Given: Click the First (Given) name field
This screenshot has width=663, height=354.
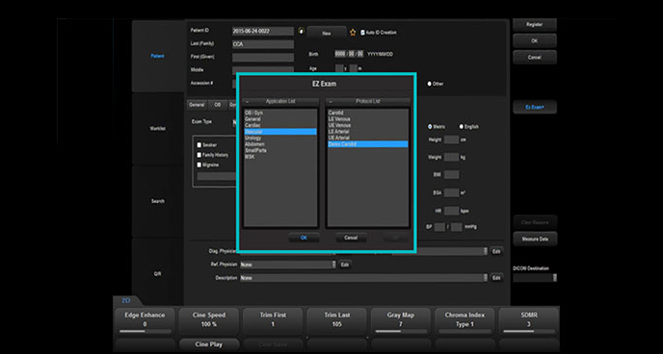Looking at the screenshot, I should (262, 58).
